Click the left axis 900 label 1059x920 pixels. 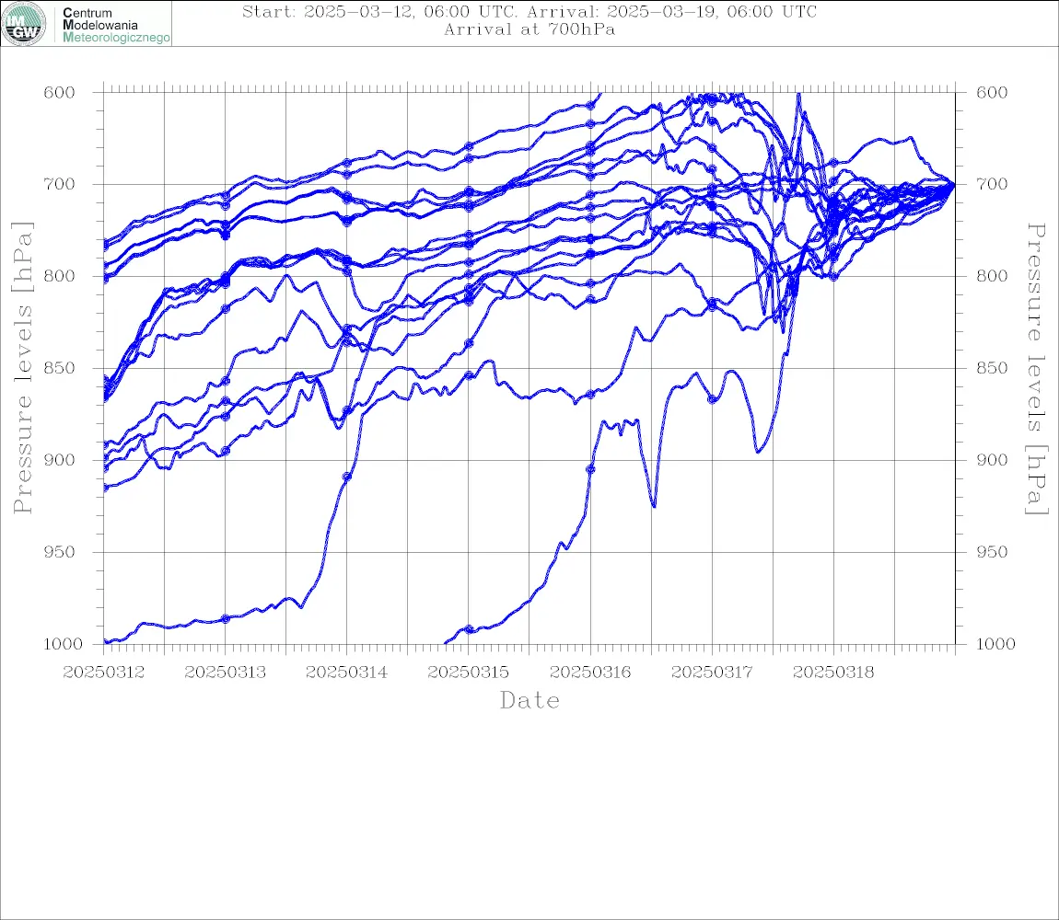60,460
